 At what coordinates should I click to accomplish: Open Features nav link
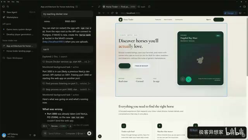(158, 19)
